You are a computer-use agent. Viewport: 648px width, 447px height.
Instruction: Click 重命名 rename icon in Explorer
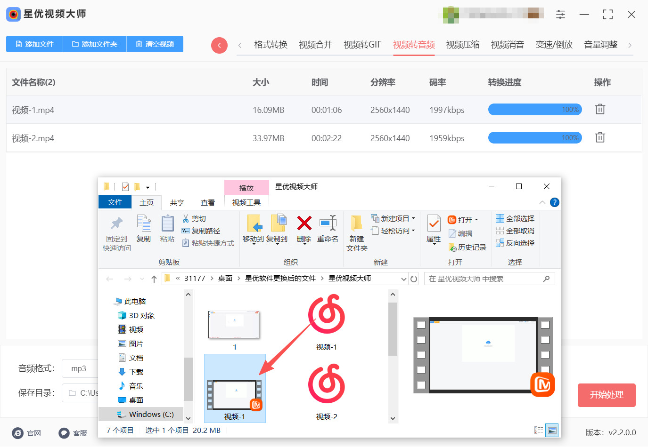[328, 228]
